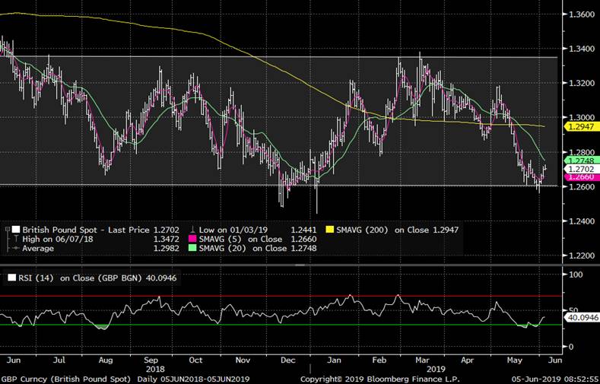Click the yellow 1.2947 price axis tag

pyautogui.click(x=583, y=126)
